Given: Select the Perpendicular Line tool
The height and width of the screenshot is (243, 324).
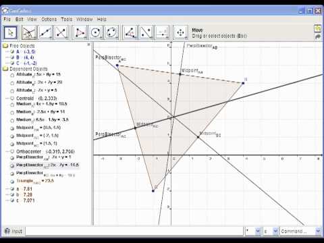Looking at the screenshot, I should click(x=61, y=32).
